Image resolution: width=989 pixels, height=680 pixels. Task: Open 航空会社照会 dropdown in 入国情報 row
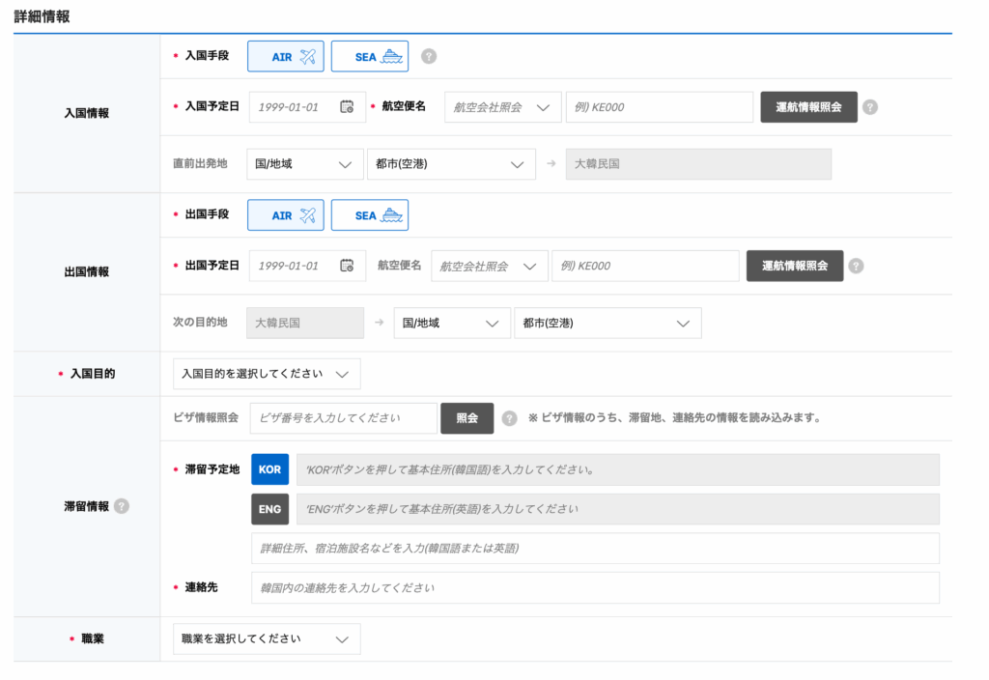[502, 107]
